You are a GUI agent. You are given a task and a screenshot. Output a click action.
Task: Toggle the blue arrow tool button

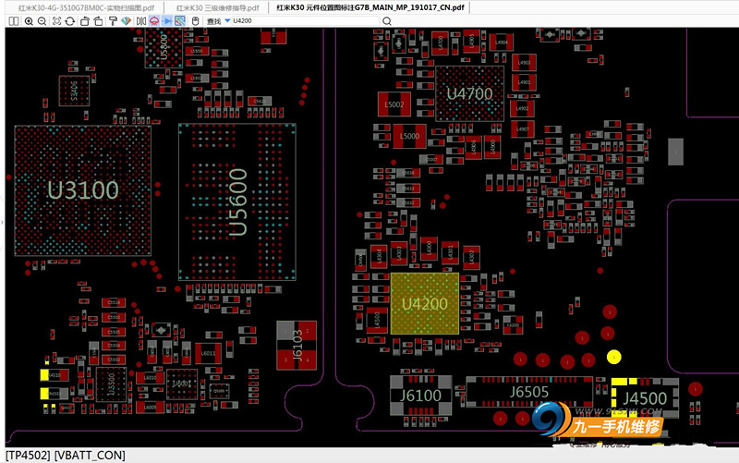click(167, 21)
